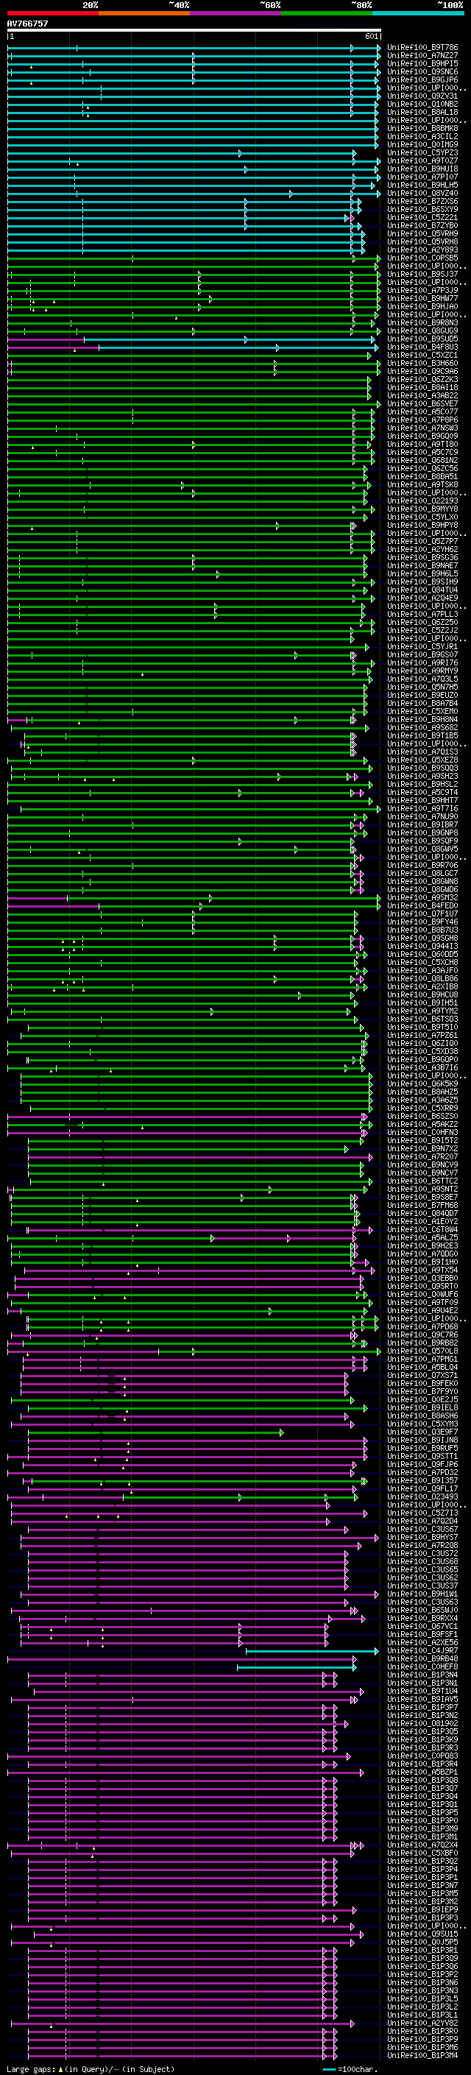Select hit label UniRef100_A7PZ61

click(422, 1035)
